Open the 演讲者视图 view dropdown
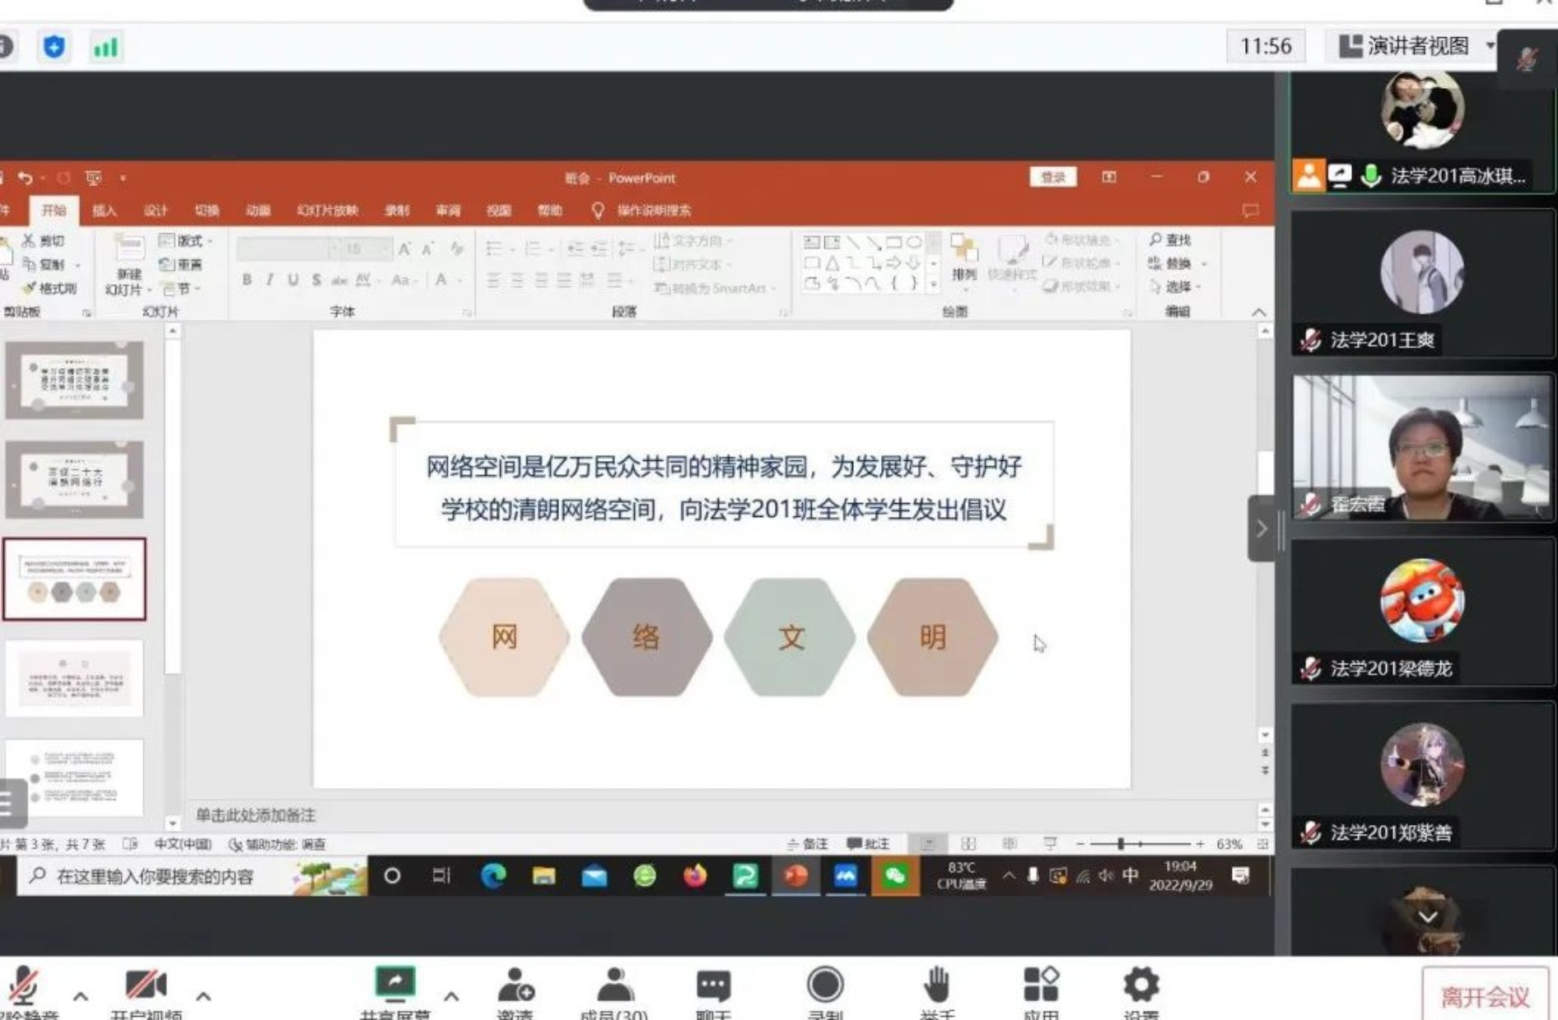The width and height of the screenshot is (1558, 1020). coord(1414,46)
